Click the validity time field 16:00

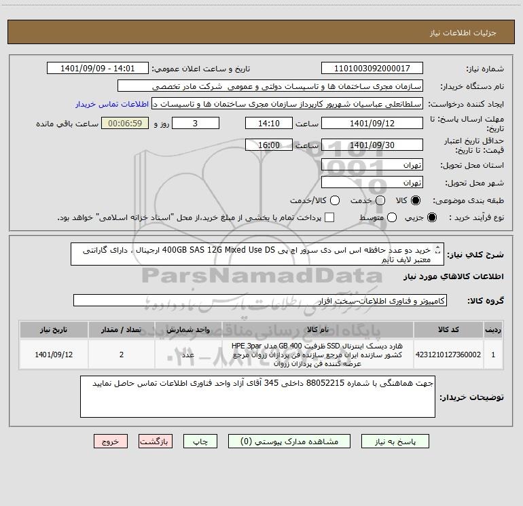(269, 145)
